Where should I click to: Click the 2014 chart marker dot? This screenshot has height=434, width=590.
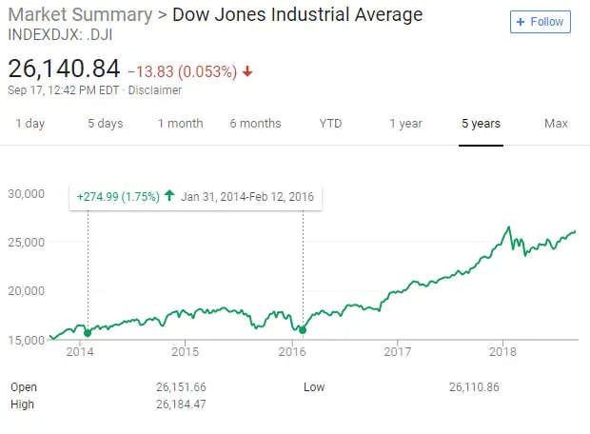click(88, 332)
